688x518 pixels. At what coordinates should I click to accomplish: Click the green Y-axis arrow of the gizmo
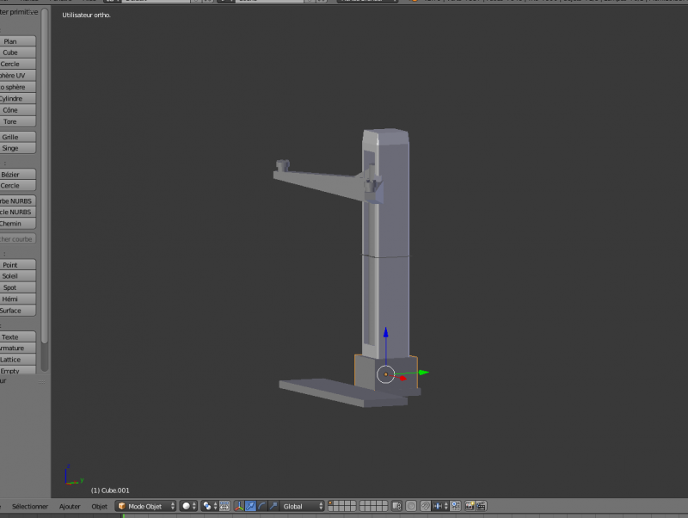click(422, 373)
